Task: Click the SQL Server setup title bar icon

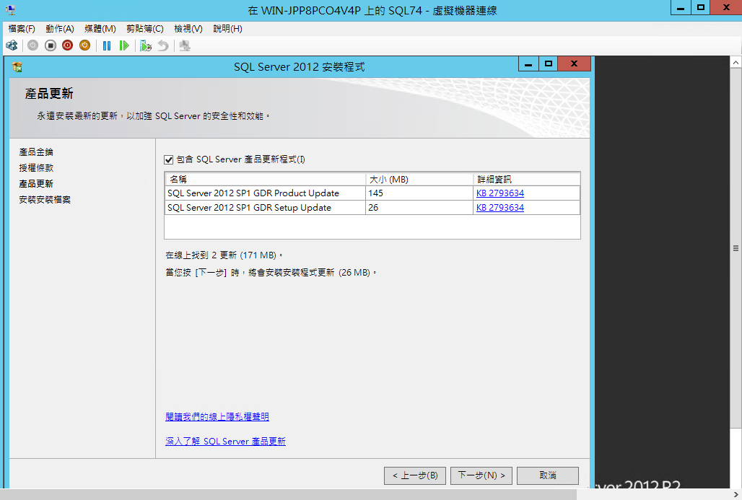Action: coord(17,66)
